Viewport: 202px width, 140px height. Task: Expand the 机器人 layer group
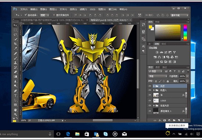154,90
